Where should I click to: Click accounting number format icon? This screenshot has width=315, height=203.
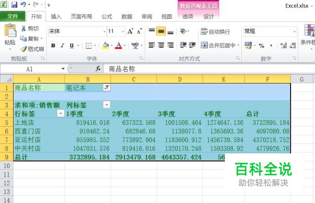(248, 46)
